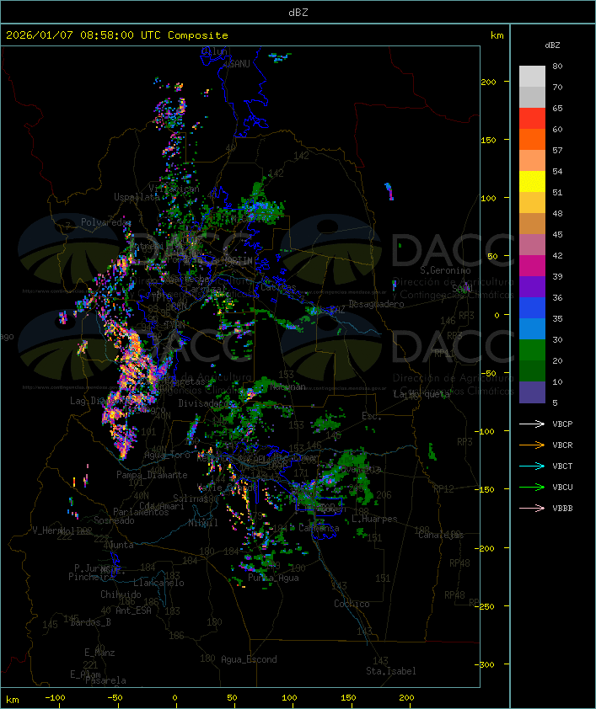
Task: Click the 'E_Manz' map label
Action: tap(99, 653)
